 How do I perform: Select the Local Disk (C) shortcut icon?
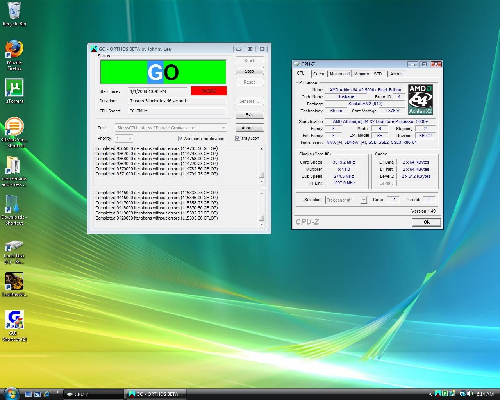click(x=14, y=252)
